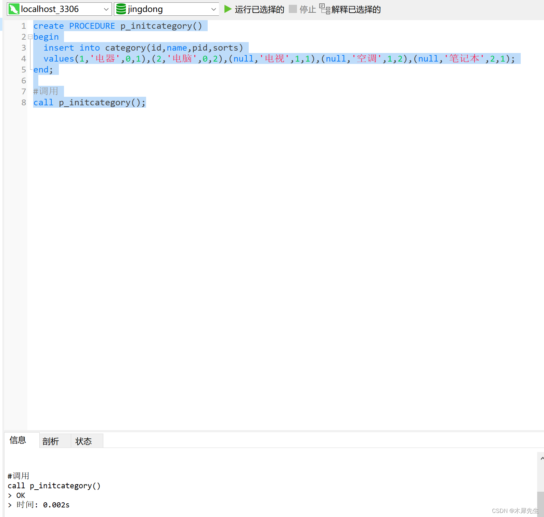Click the jingdong green database icon

pyautogui.click(x=121, y=9)
